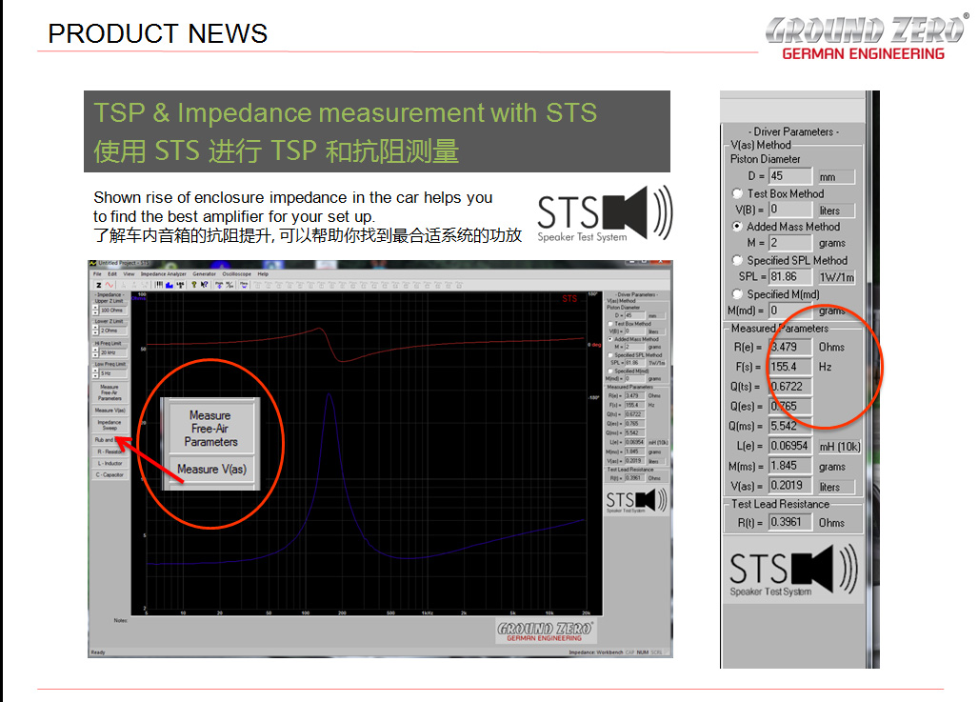Select Test Box Method radio in STS window
This screenshot has width=978, height=702.
click(x=610, y=324)
